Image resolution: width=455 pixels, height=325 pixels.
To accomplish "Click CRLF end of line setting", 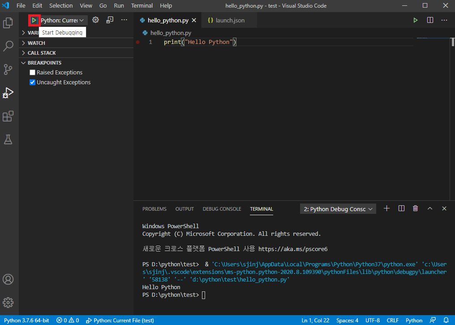I will (393, 321).
